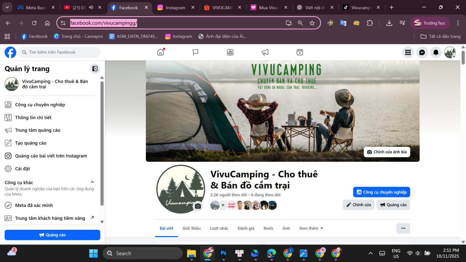The image size is (466, 262).
Task: Click the Chỉnh sửa page button
Action: click(x=358, y=205)
